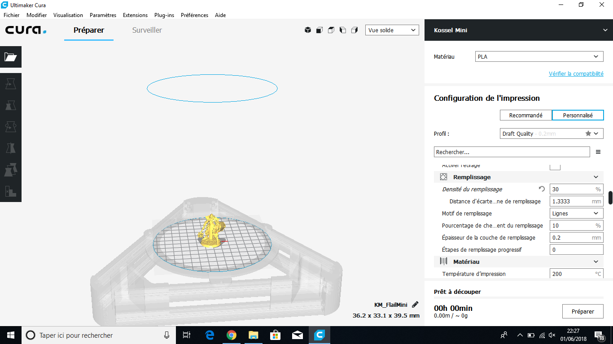613x344 pixels.
Task: Open the Paramètres menu
Action: (x=103, y=15)
